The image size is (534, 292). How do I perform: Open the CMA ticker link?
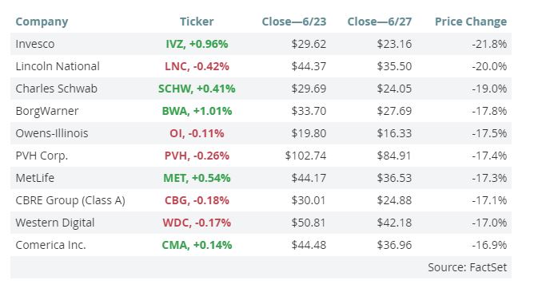click(197, 245)
